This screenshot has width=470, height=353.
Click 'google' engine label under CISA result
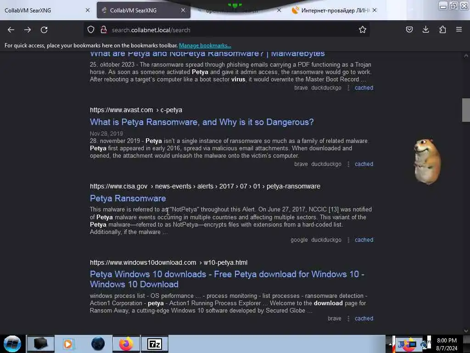pos(299,240)
